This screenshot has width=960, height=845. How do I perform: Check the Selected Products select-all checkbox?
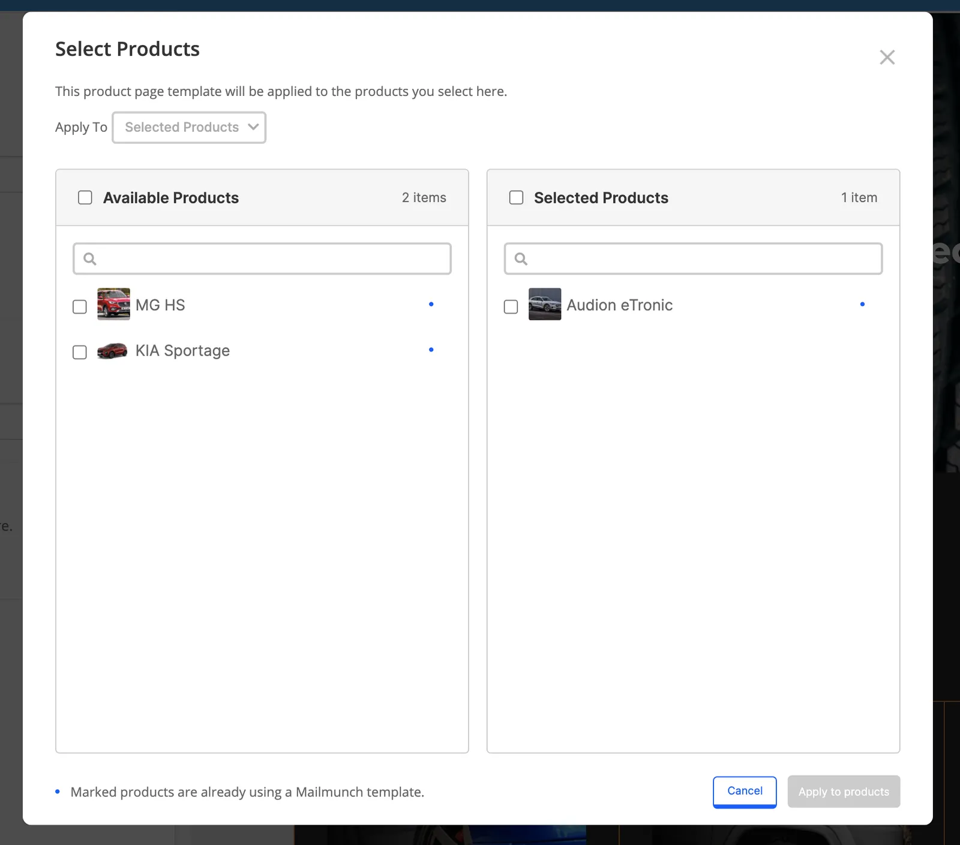[x=516, y=198]
